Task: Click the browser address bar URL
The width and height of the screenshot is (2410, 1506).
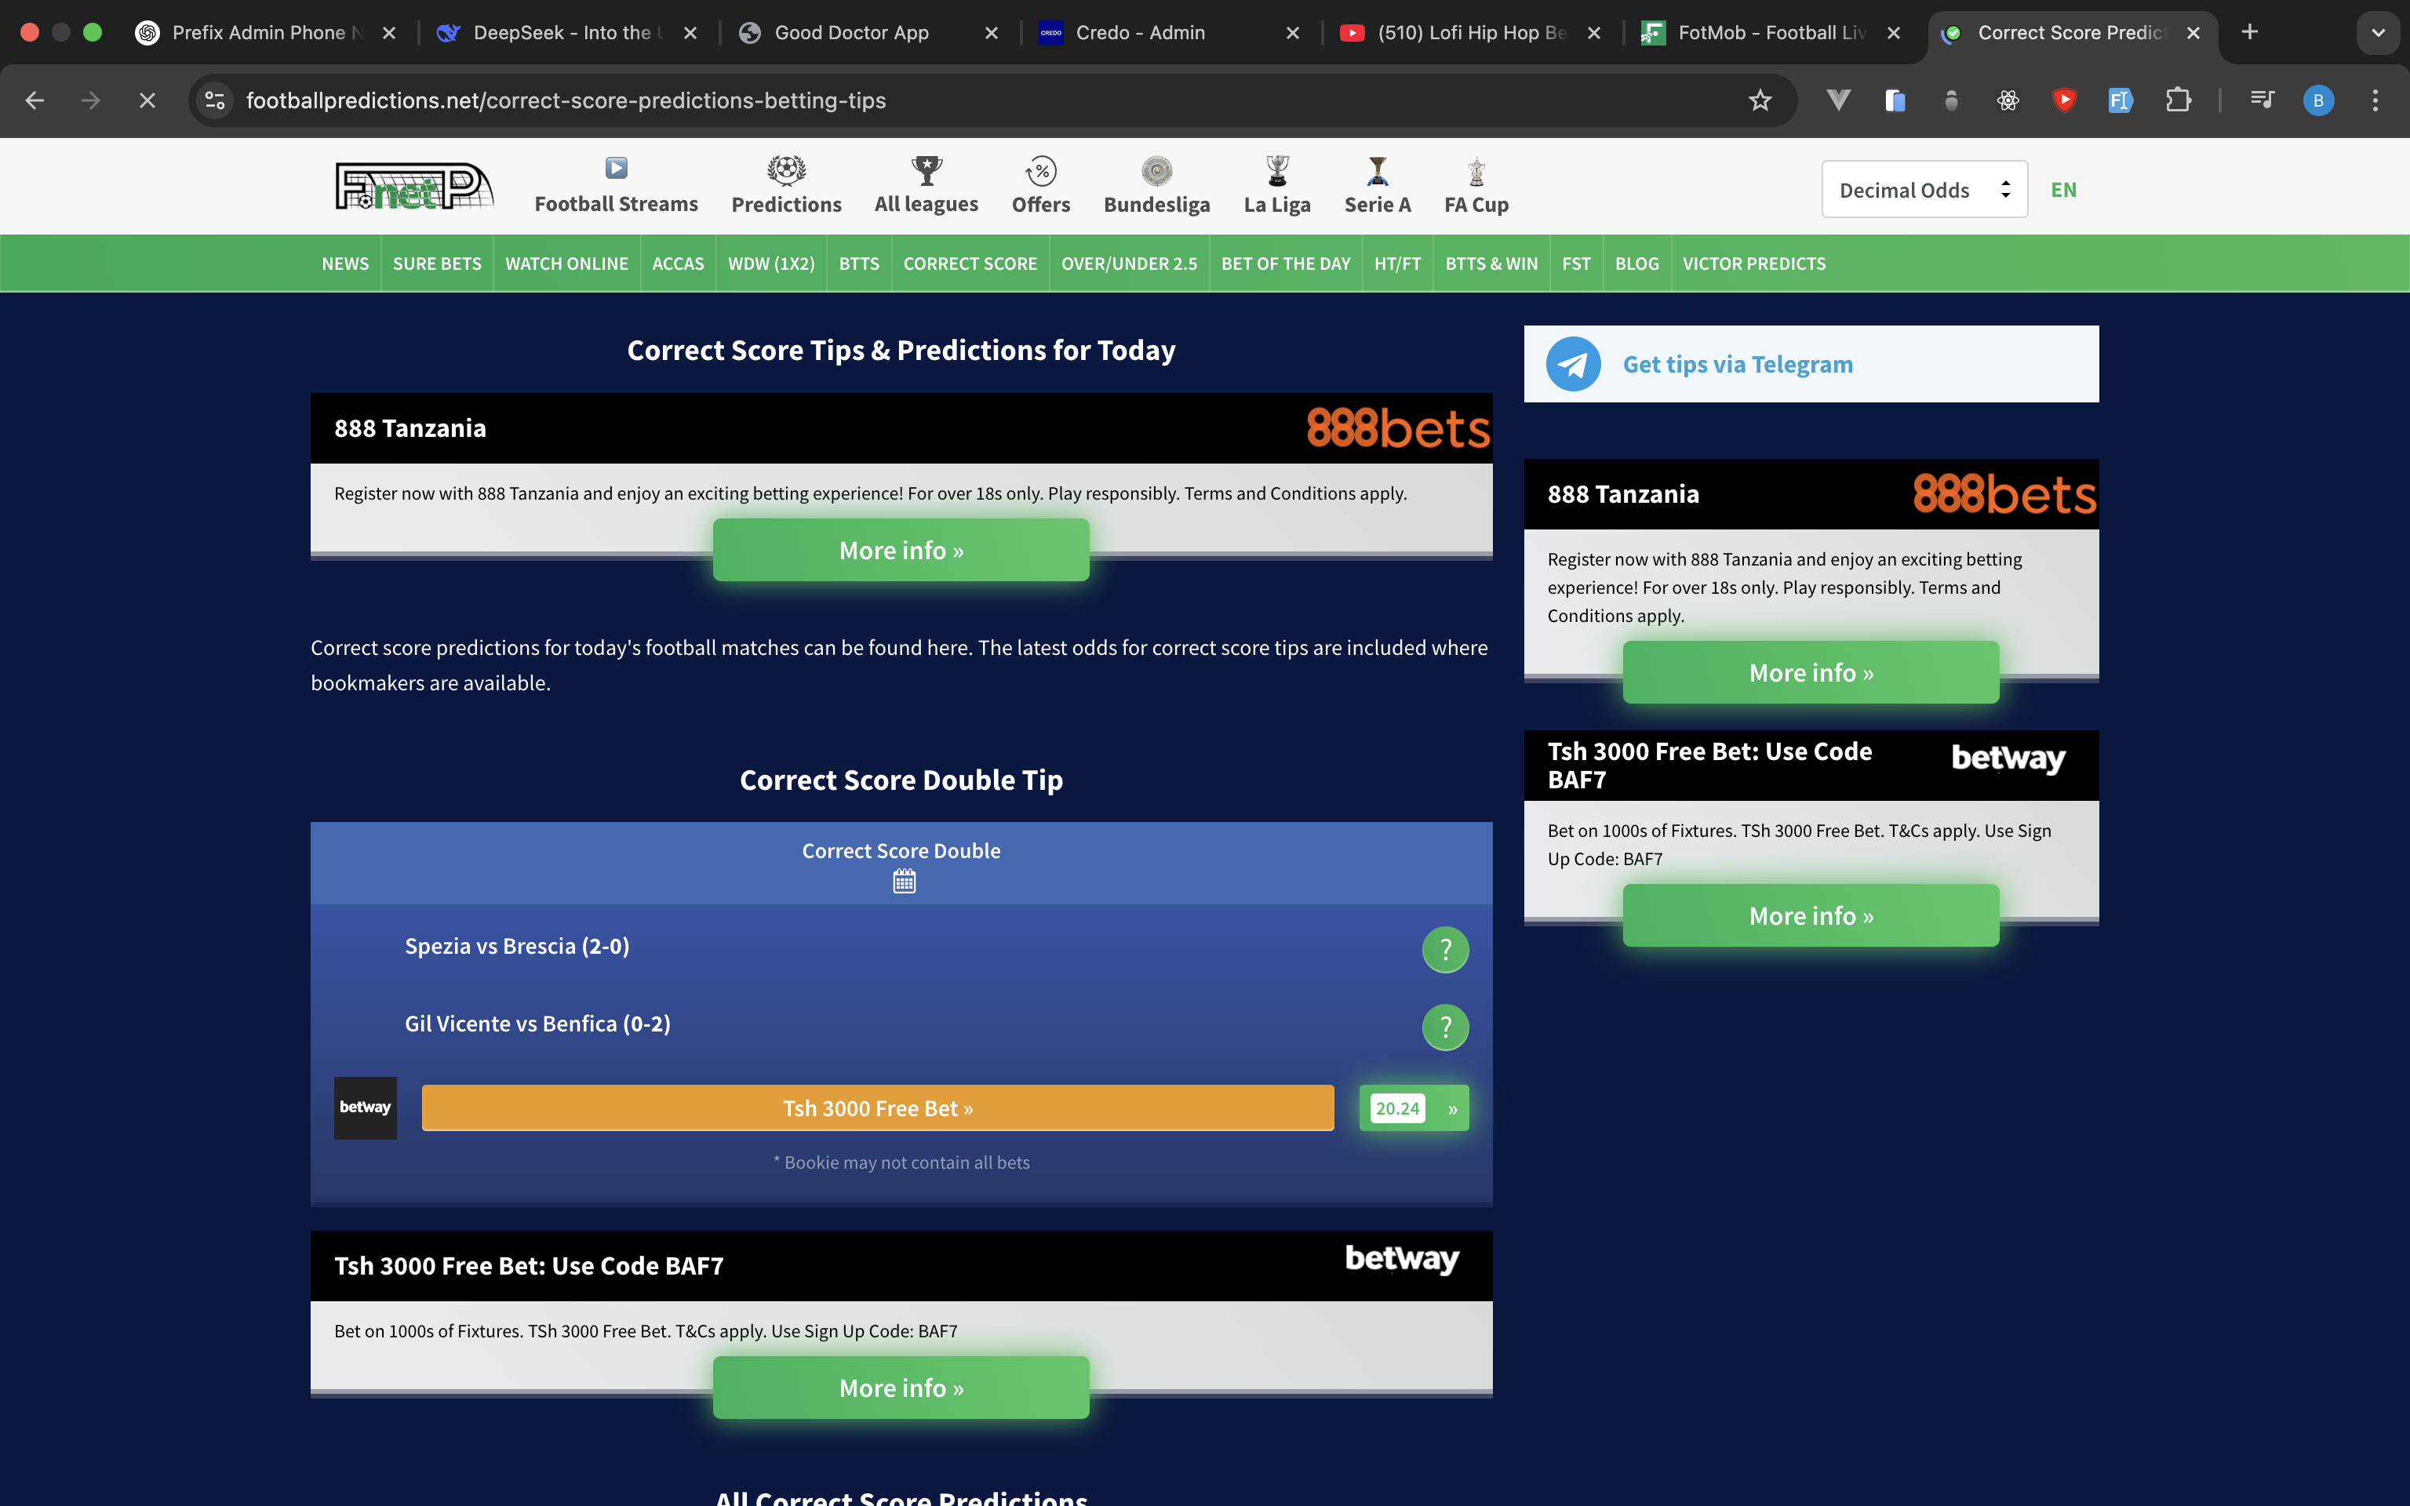Action: pos(566,100)
